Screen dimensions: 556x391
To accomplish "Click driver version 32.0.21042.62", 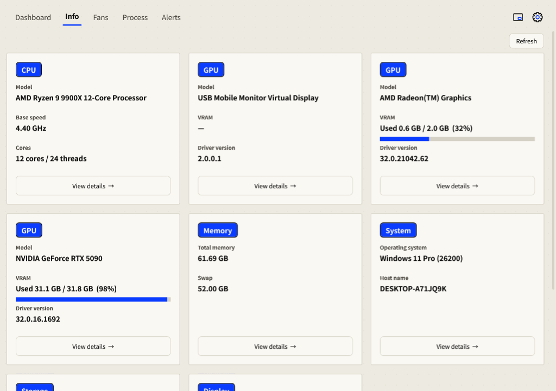I will coord(404,159).
